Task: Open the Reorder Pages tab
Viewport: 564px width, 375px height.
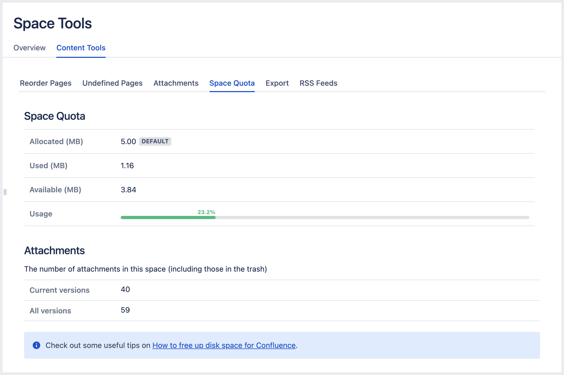Action: point(46,83)
